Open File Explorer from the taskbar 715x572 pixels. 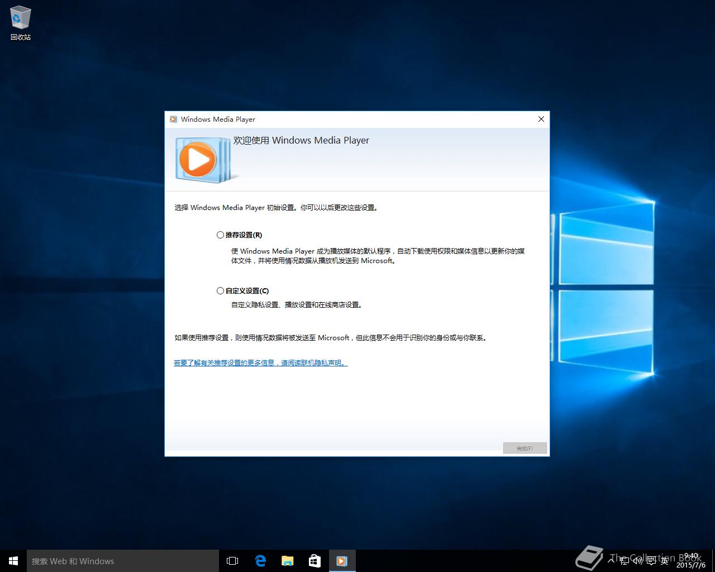click(x=287, y=561)
